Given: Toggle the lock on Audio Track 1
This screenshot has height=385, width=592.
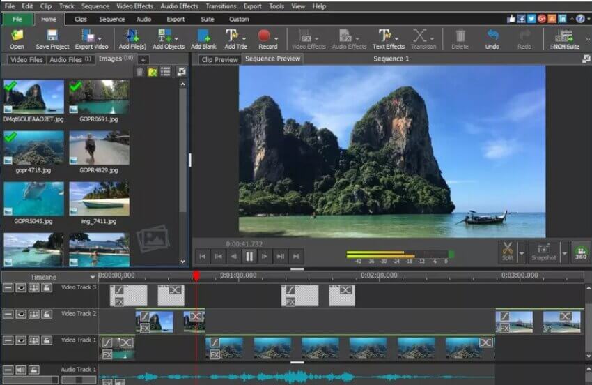Looking at the screenshot, I should pos(33,370).
